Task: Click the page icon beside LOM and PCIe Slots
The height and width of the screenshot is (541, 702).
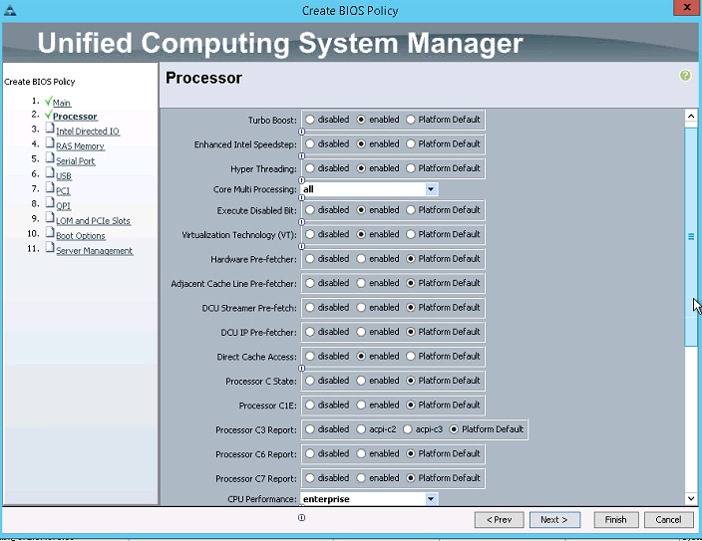Action: click(50, 218)
